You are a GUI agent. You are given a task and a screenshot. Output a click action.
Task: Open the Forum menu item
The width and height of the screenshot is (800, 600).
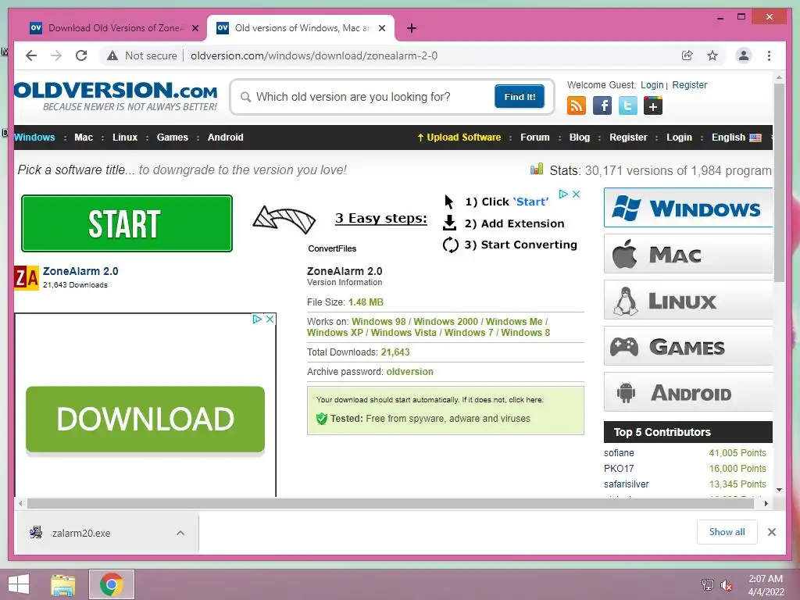coord(534,137)
